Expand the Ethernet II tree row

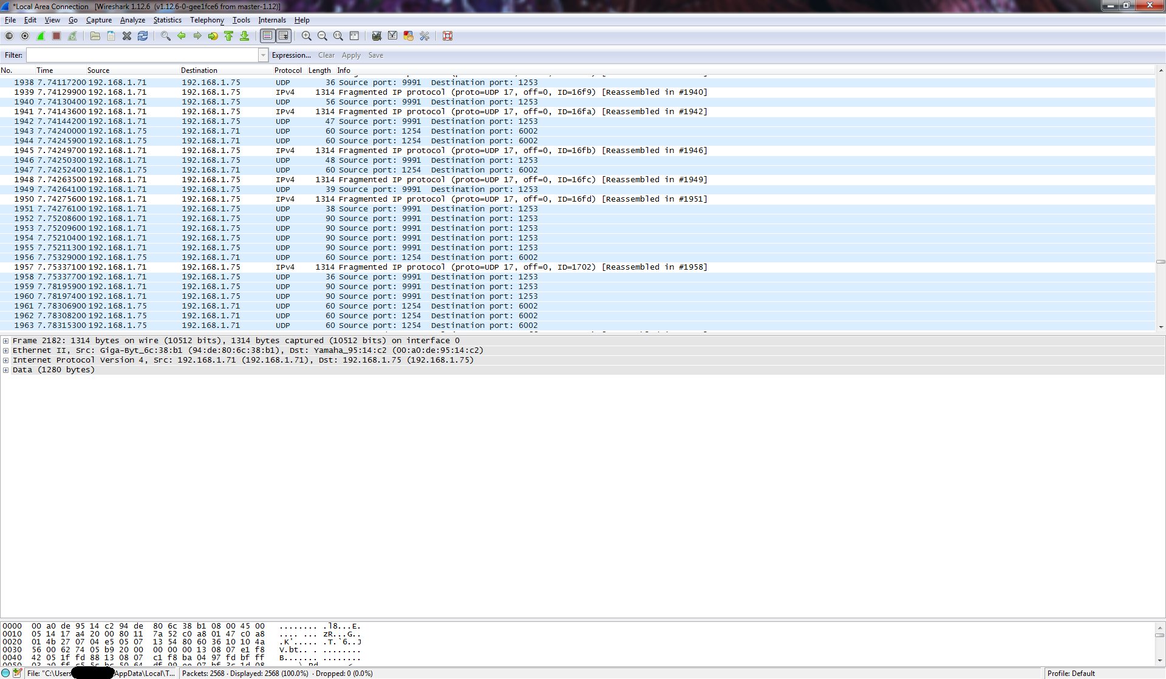pyautogui.click(x=6, y=350)
